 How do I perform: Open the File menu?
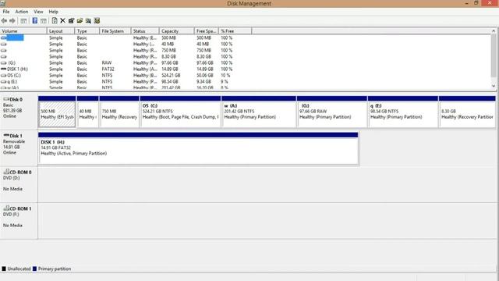[6, 12]
